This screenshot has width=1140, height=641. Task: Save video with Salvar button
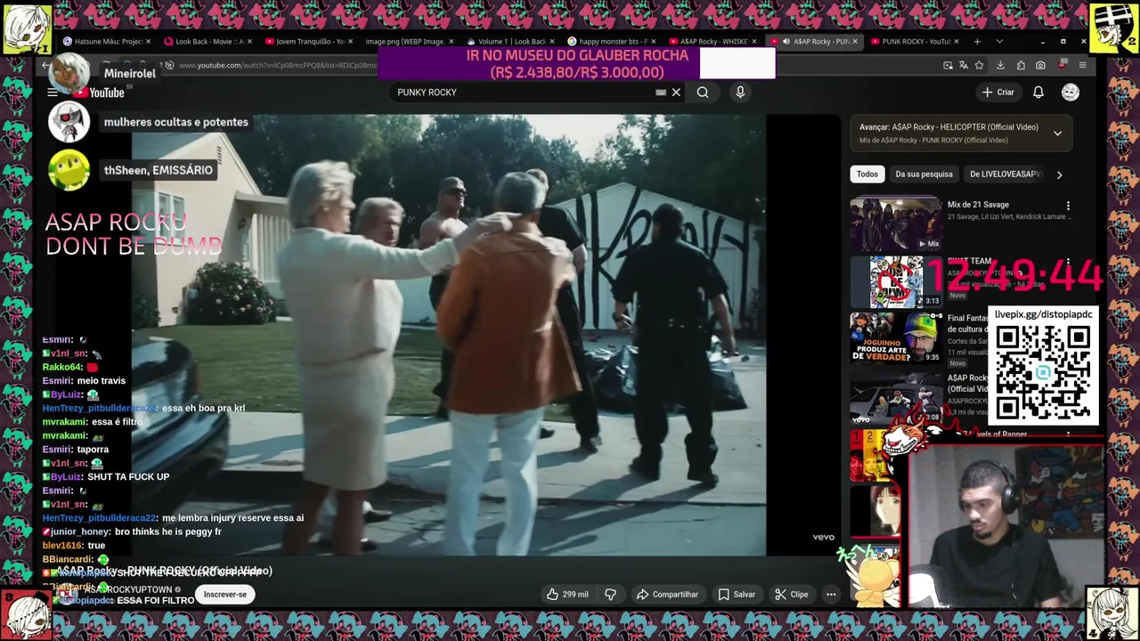pyautogui.click(x=737, y=594)
